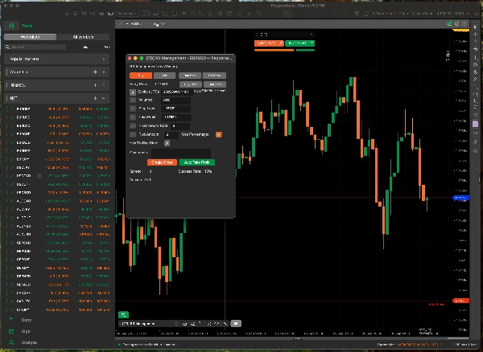Toggle the Stop Loss checkbox
This screenshot has width=483, height=352.
(x=134, y=108)
